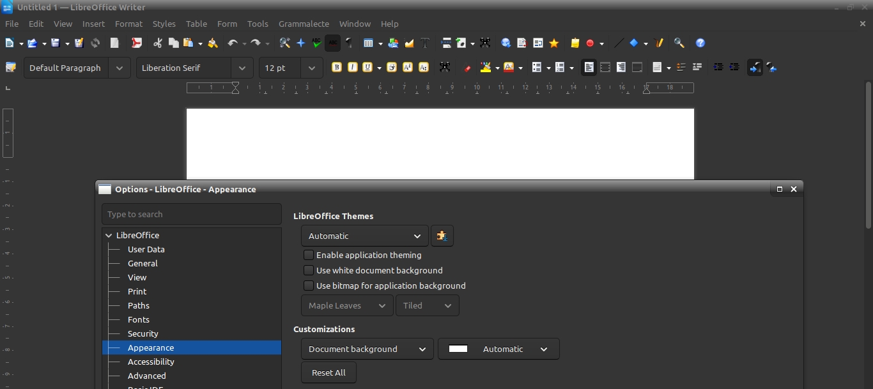Select Security in the options tree
Screen dimensions: 873x389
coord(143,333)
